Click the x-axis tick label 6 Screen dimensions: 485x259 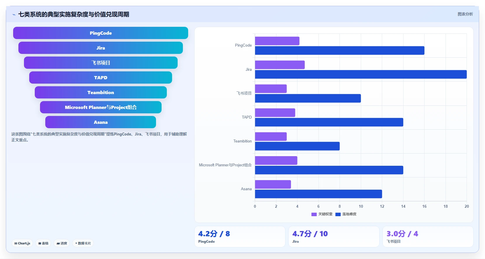[318, 206]
